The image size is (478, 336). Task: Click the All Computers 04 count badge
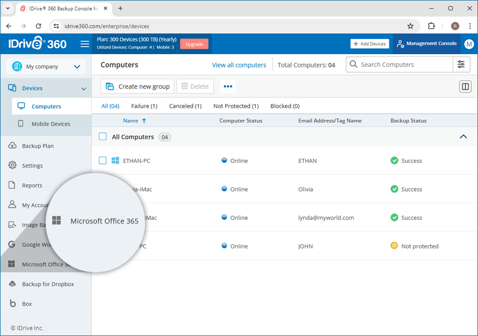[165, 137]
